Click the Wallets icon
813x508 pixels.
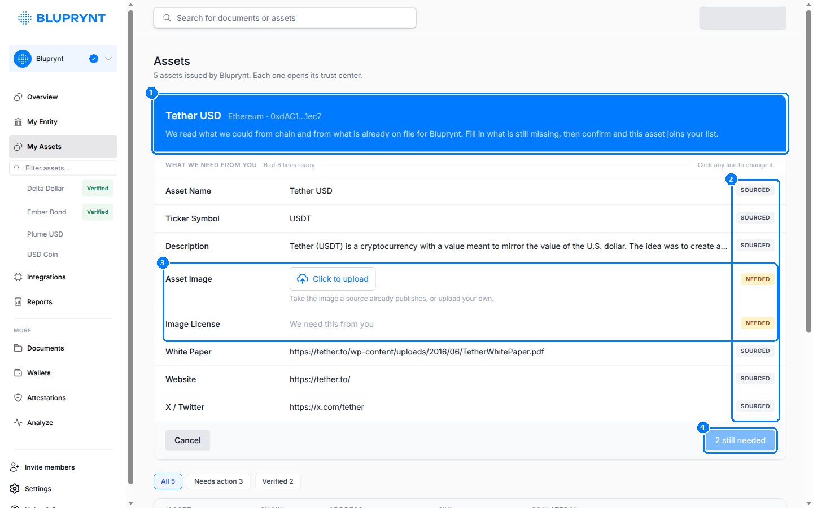pos(18,373)
